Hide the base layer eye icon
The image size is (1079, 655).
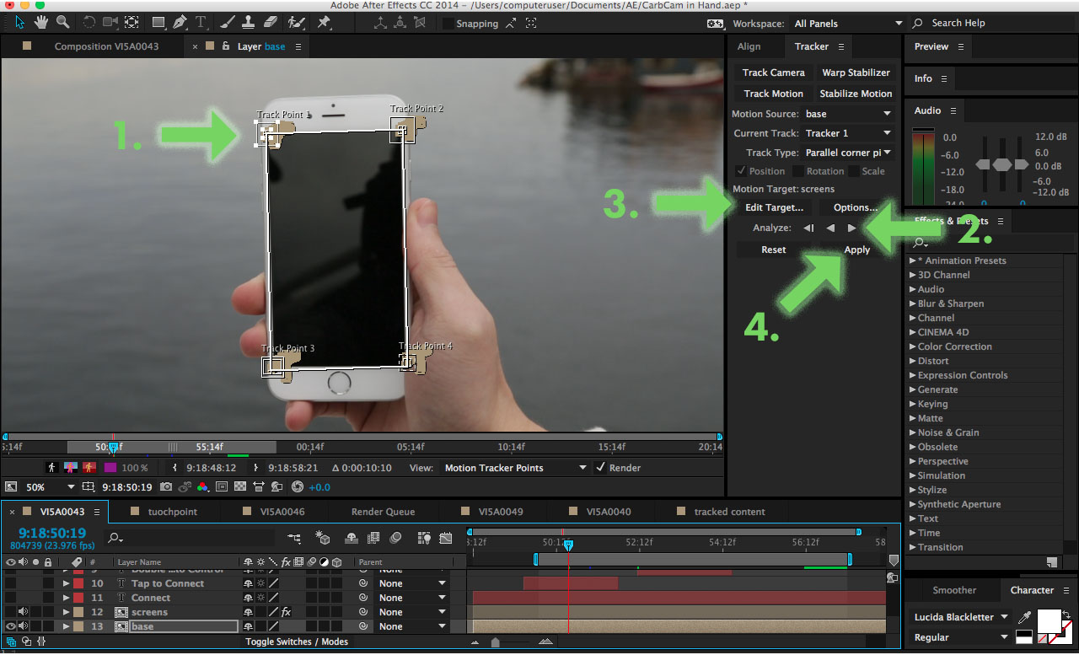11,626
